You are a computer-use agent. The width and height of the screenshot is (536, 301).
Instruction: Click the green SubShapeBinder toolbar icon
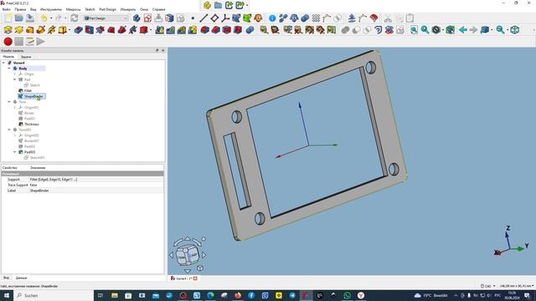247,18
